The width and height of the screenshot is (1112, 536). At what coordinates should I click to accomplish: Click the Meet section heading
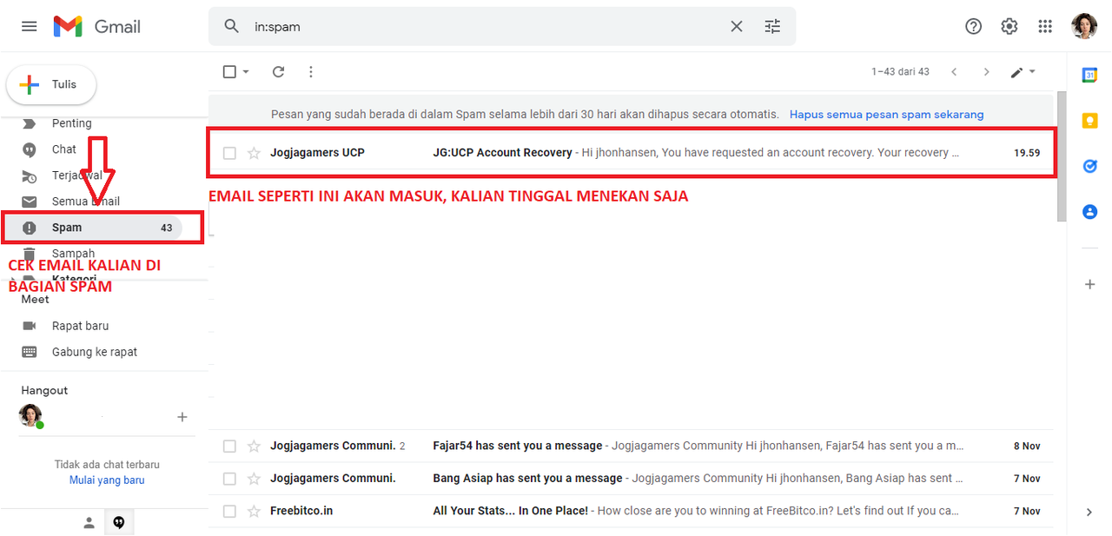[36, 299]
